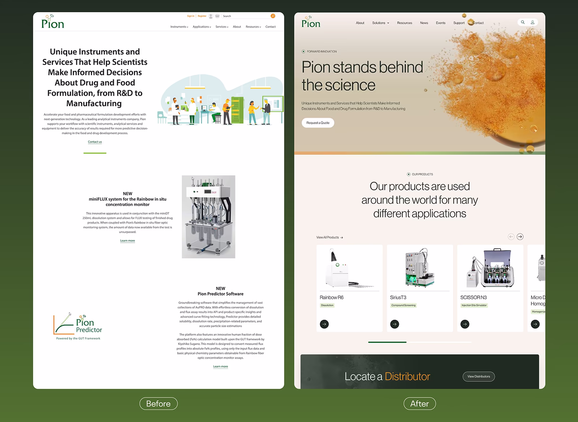This screenshot has width=578, height=422.
Task: Open Contact in the Before navigation
Action: point(271,27)
